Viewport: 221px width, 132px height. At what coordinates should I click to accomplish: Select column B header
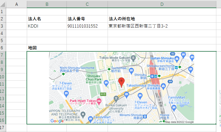click(47, 4)
